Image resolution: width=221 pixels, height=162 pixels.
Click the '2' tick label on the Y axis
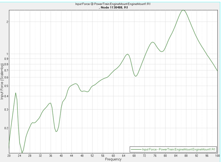(x=6, y=22)
